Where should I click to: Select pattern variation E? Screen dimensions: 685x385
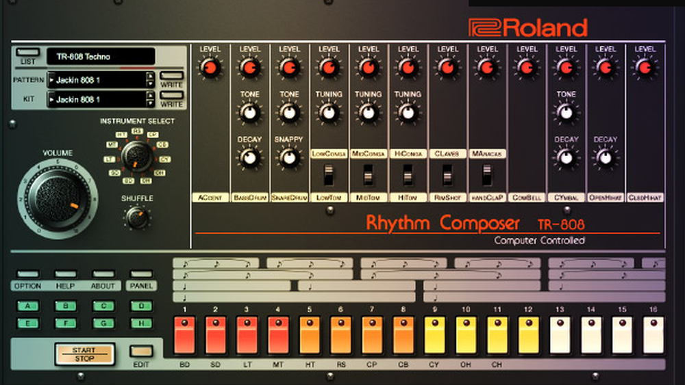pos(28,323)
